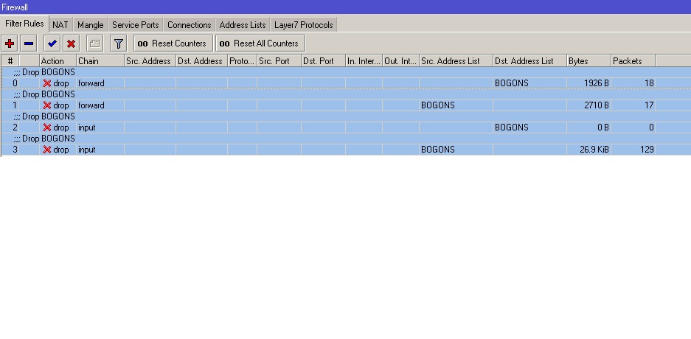Select rule number 3
Screen dimensions: 691x339
15,150
